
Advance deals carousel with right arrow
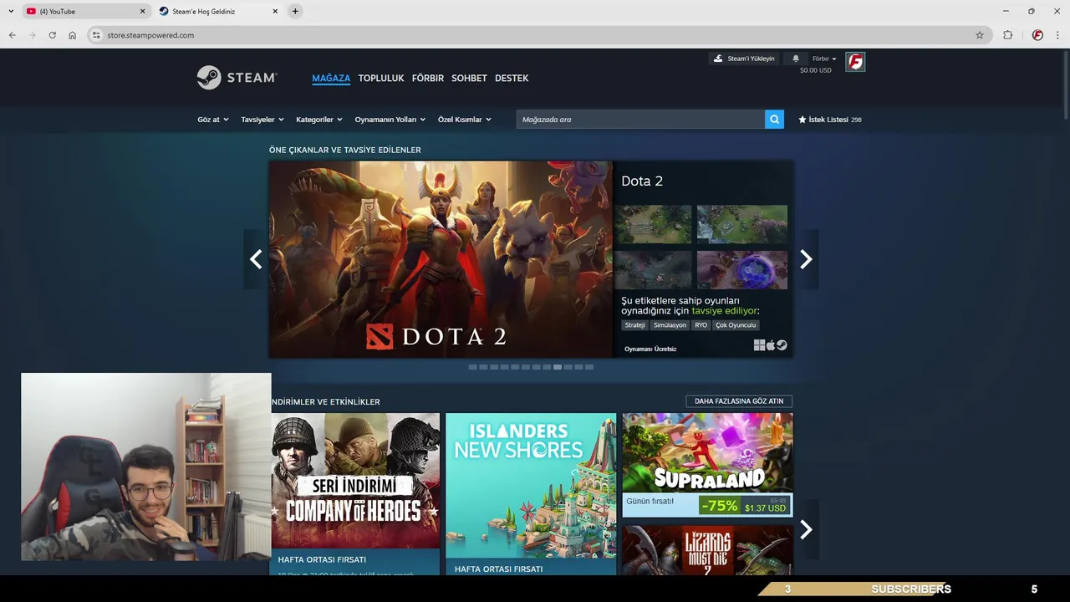point(806,529)
